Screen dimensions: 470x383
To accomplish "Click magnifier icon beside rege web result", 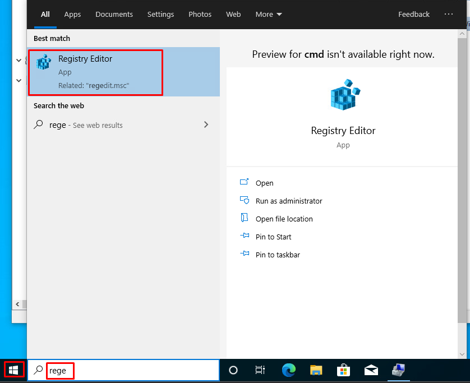I will point(38,124).
